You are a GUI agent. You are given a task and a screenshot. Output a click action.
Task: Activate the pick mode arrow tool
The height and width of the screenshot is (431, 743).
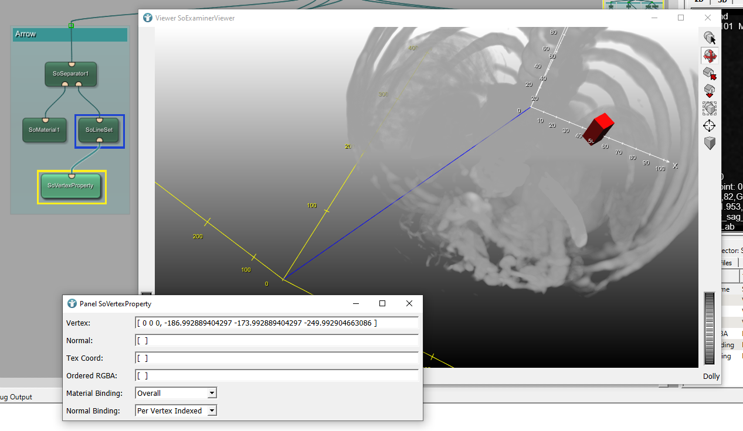pyautogui.click(x=710, y=38)
